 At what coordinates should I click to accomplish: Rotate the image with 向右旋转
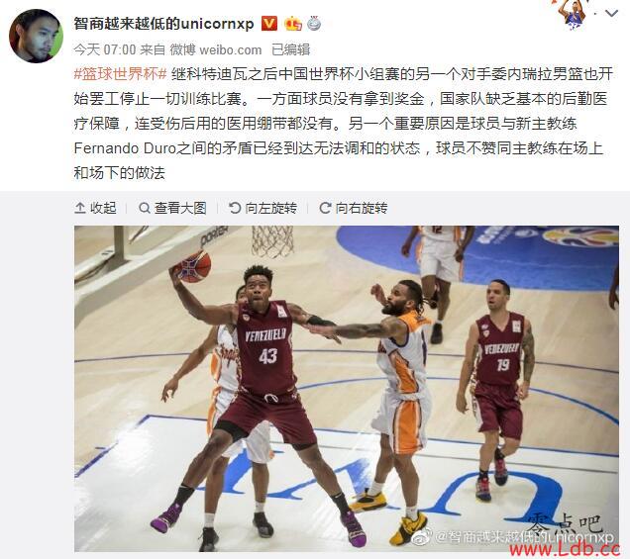[x=354, y=208]
